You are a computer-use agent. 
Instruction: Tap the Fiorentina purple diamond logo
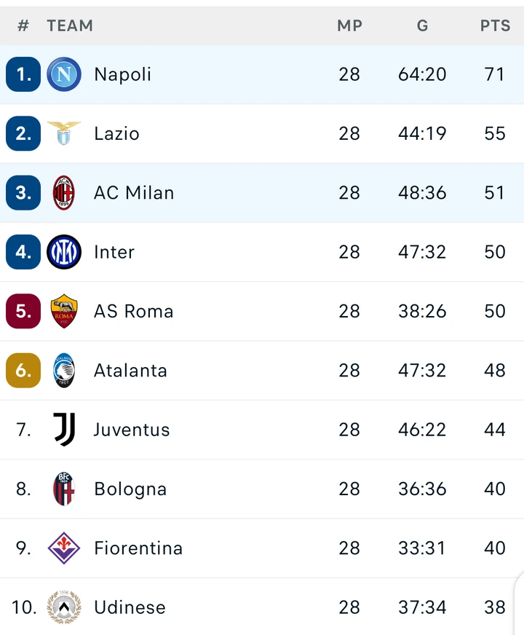(x=64, y=548)
